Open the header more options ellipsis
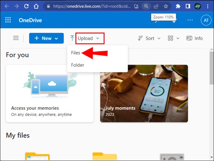 190,20
